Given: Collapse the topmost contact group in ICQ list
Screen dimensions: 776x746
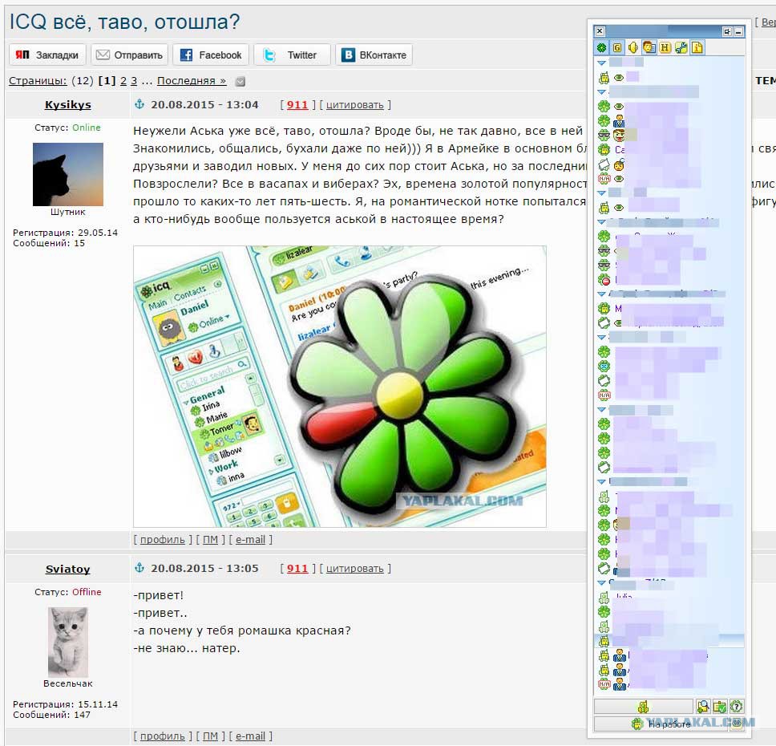Looking at the screenshot, I should point(602,63).
